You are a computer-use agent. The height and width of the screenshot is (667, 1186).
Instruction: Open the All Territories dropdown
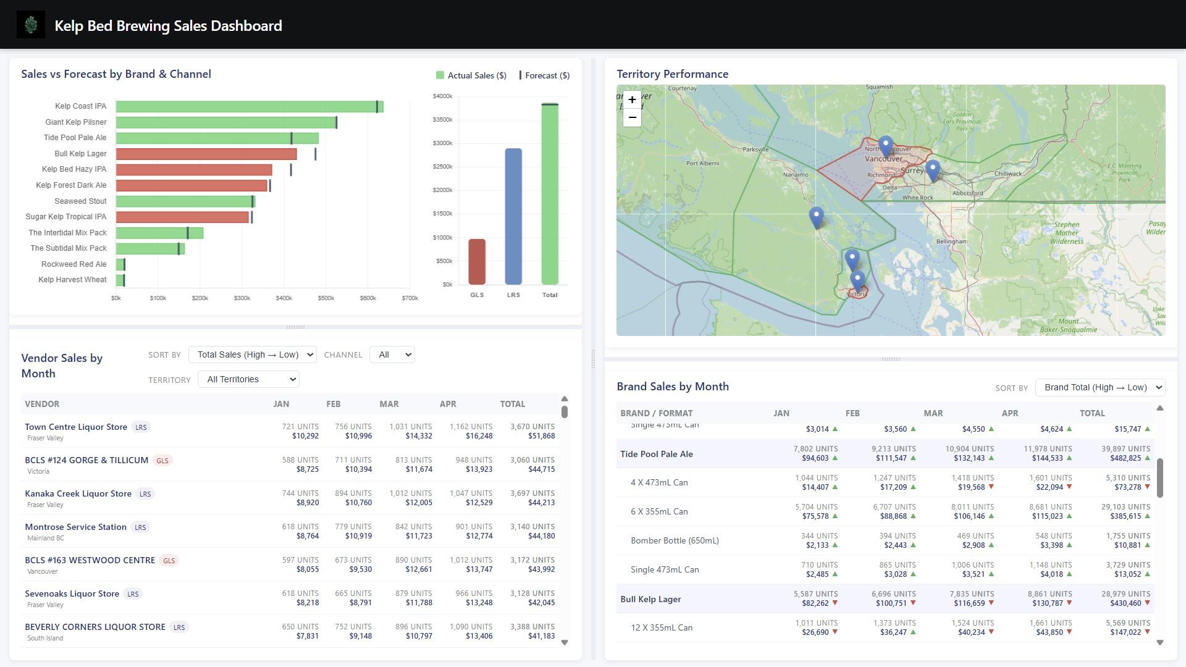point(248,379)
